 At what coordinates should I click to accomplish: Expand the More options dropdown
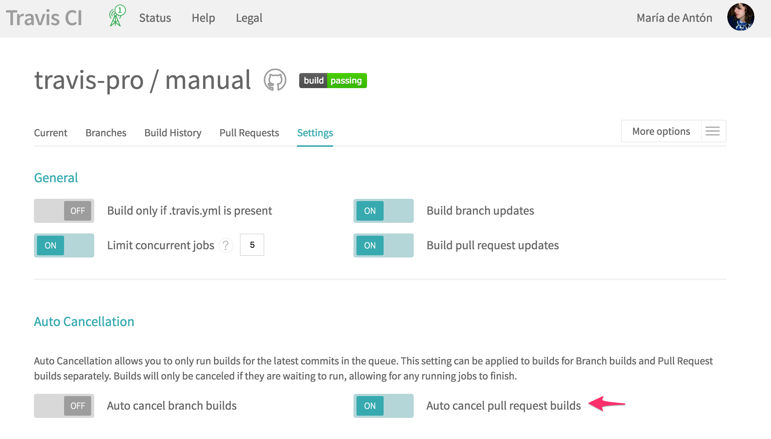click(661, 131)
